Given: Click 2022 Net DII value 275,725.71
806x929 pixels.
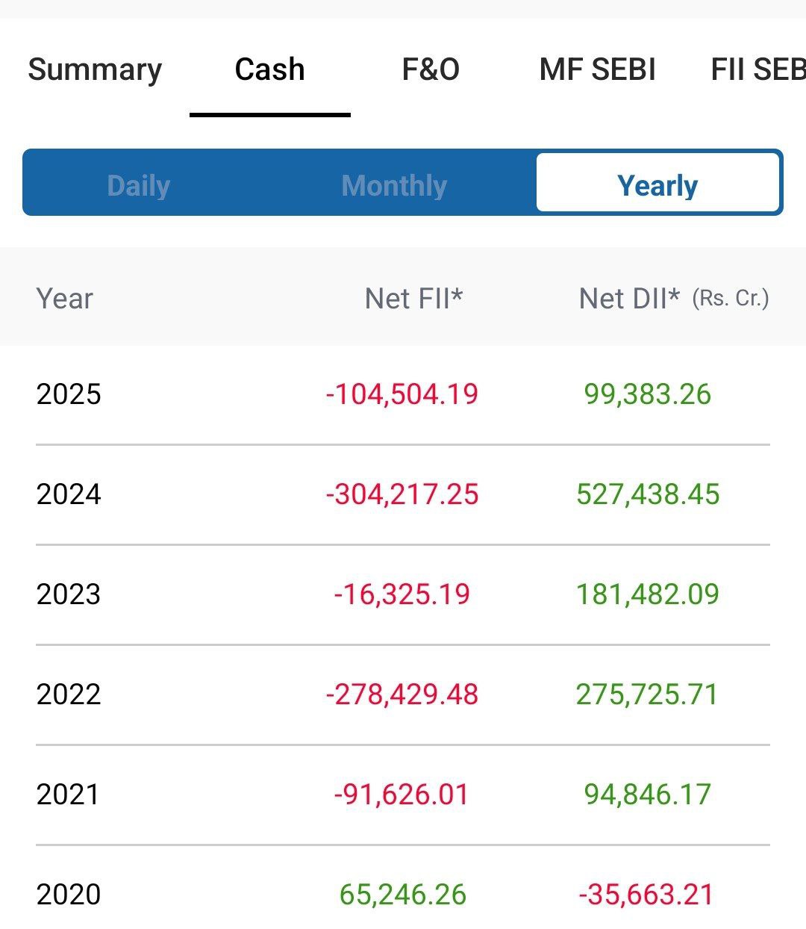Looking at the screenshot, I should coord(646,695).
